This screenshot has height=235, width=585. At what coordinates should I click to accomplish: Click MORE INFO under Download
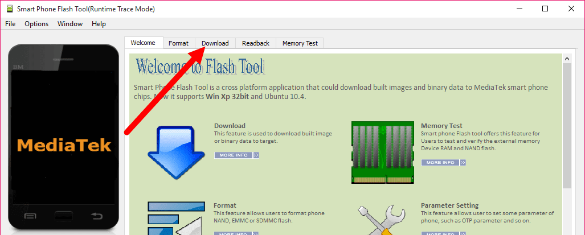tap(236, 155)
